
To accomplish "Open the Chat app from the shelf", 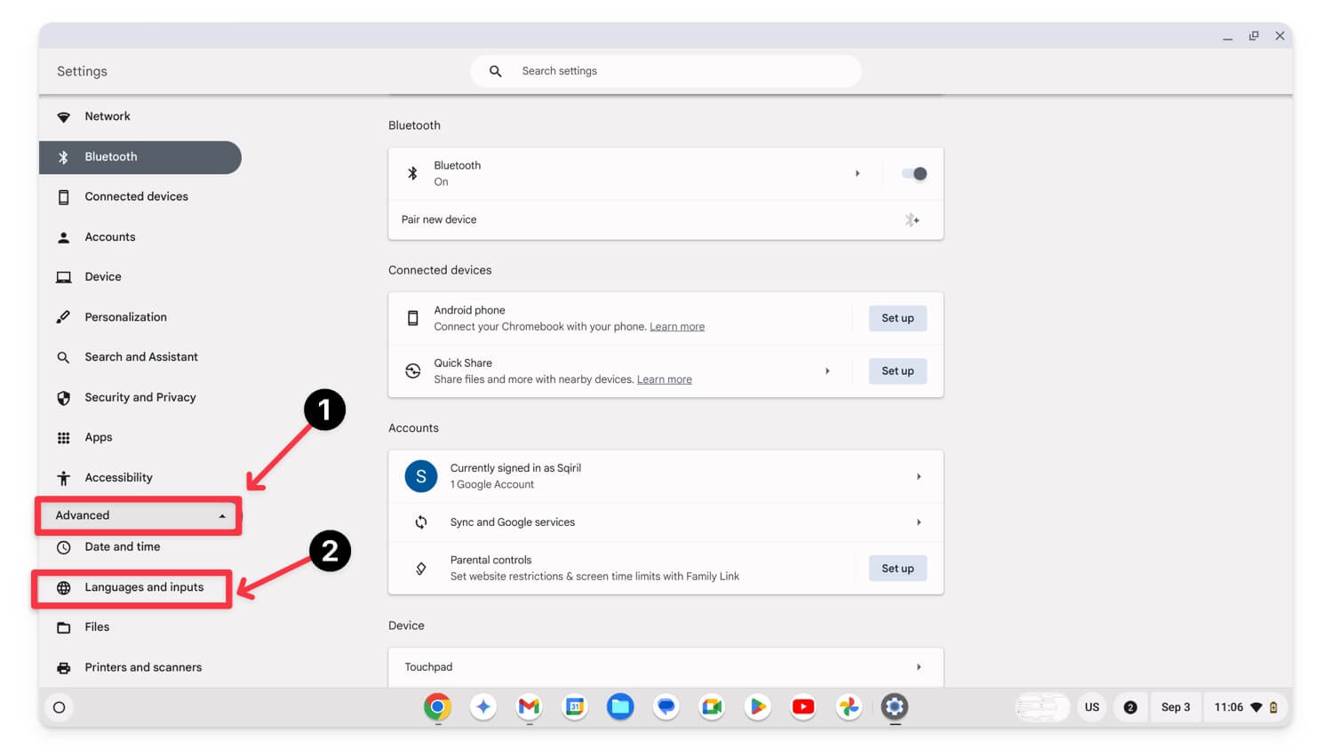I will 666,707.
